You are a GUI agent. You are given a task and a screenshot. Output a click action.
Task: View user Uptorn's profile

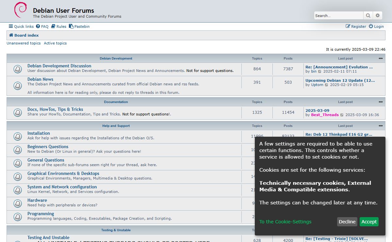[x=317, y=85]
